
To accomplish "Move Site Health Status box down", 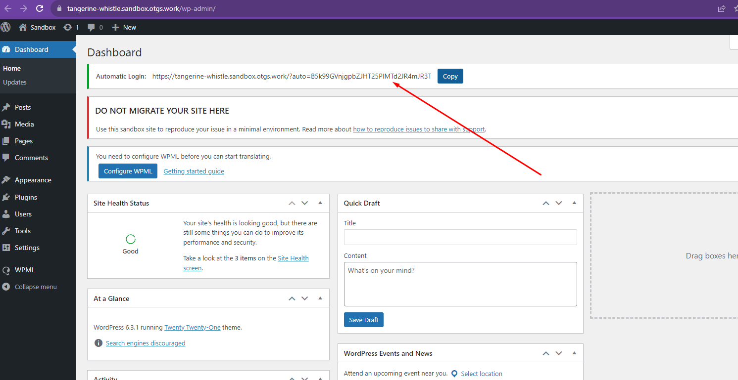I will point(305,203).
